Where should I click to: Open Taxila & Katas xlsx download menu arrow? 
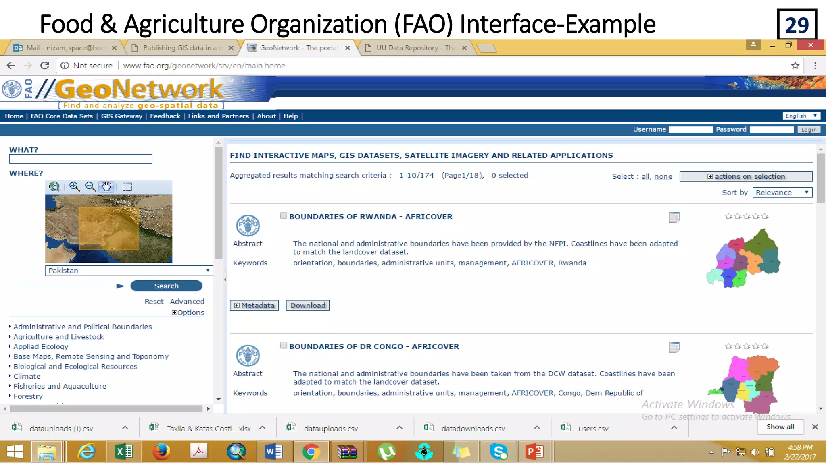(x=263, y=428)
